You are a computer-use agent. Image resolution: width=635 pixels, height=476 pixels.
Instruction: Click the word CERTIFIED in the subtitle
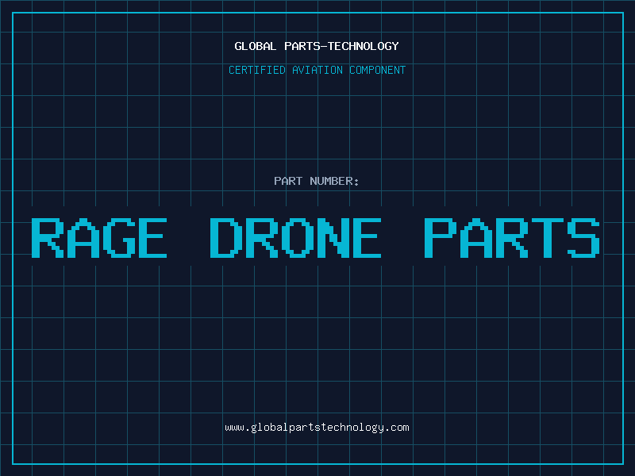tap(257, 70)
